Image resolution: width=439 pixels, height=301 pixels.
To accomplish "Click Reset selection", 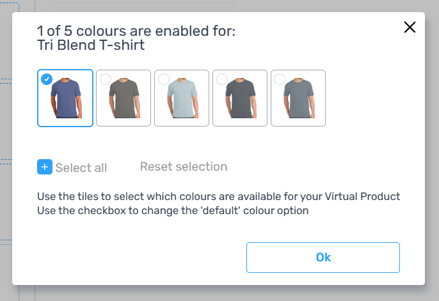I will point(184,167).
